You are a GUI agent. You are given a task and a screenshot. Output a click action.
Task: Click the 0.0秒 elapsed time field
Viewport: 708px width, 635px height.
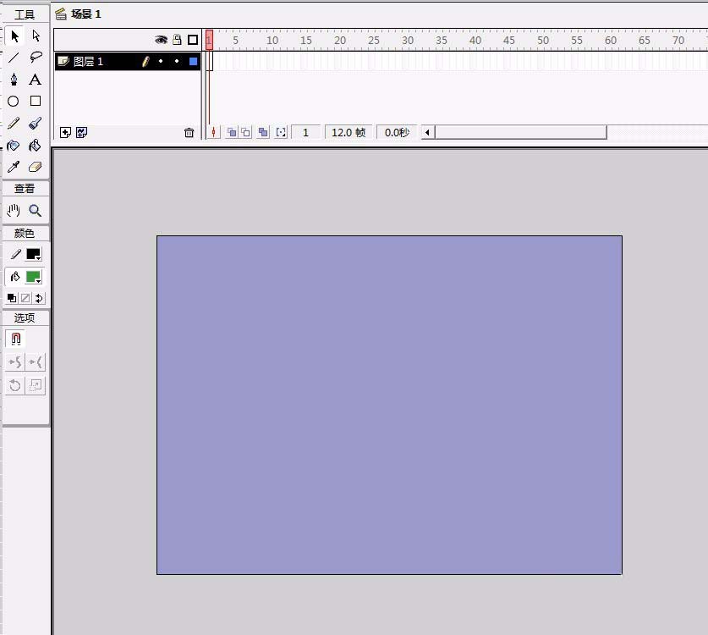(x=397, y=132)
